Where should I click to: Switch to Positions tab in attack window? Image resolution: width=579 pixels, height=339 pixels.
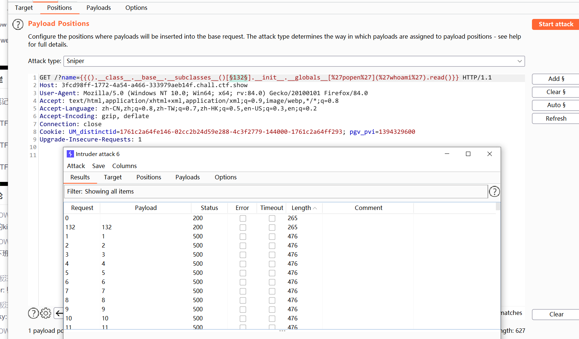click(149, 177)
